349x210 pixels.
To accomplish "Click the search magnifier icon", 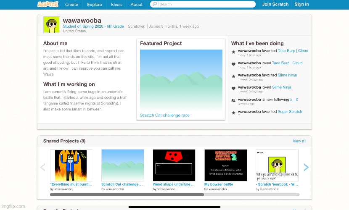I will (x=154, y=4).
